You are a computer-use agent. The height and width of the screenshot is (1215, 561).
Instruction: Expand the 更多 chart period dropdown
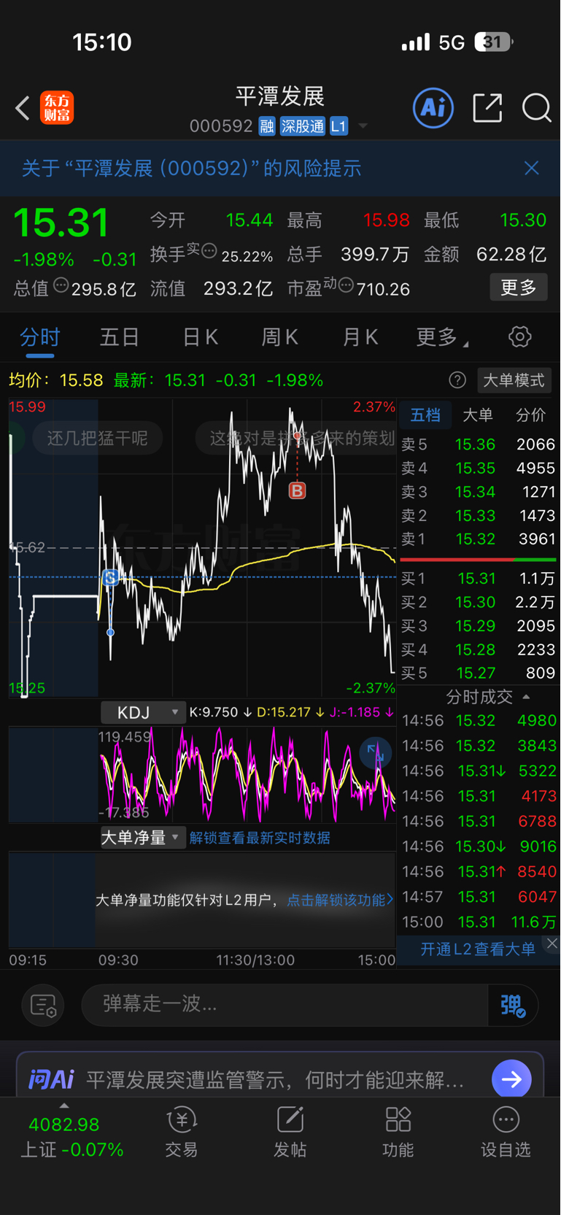(442, 336)
